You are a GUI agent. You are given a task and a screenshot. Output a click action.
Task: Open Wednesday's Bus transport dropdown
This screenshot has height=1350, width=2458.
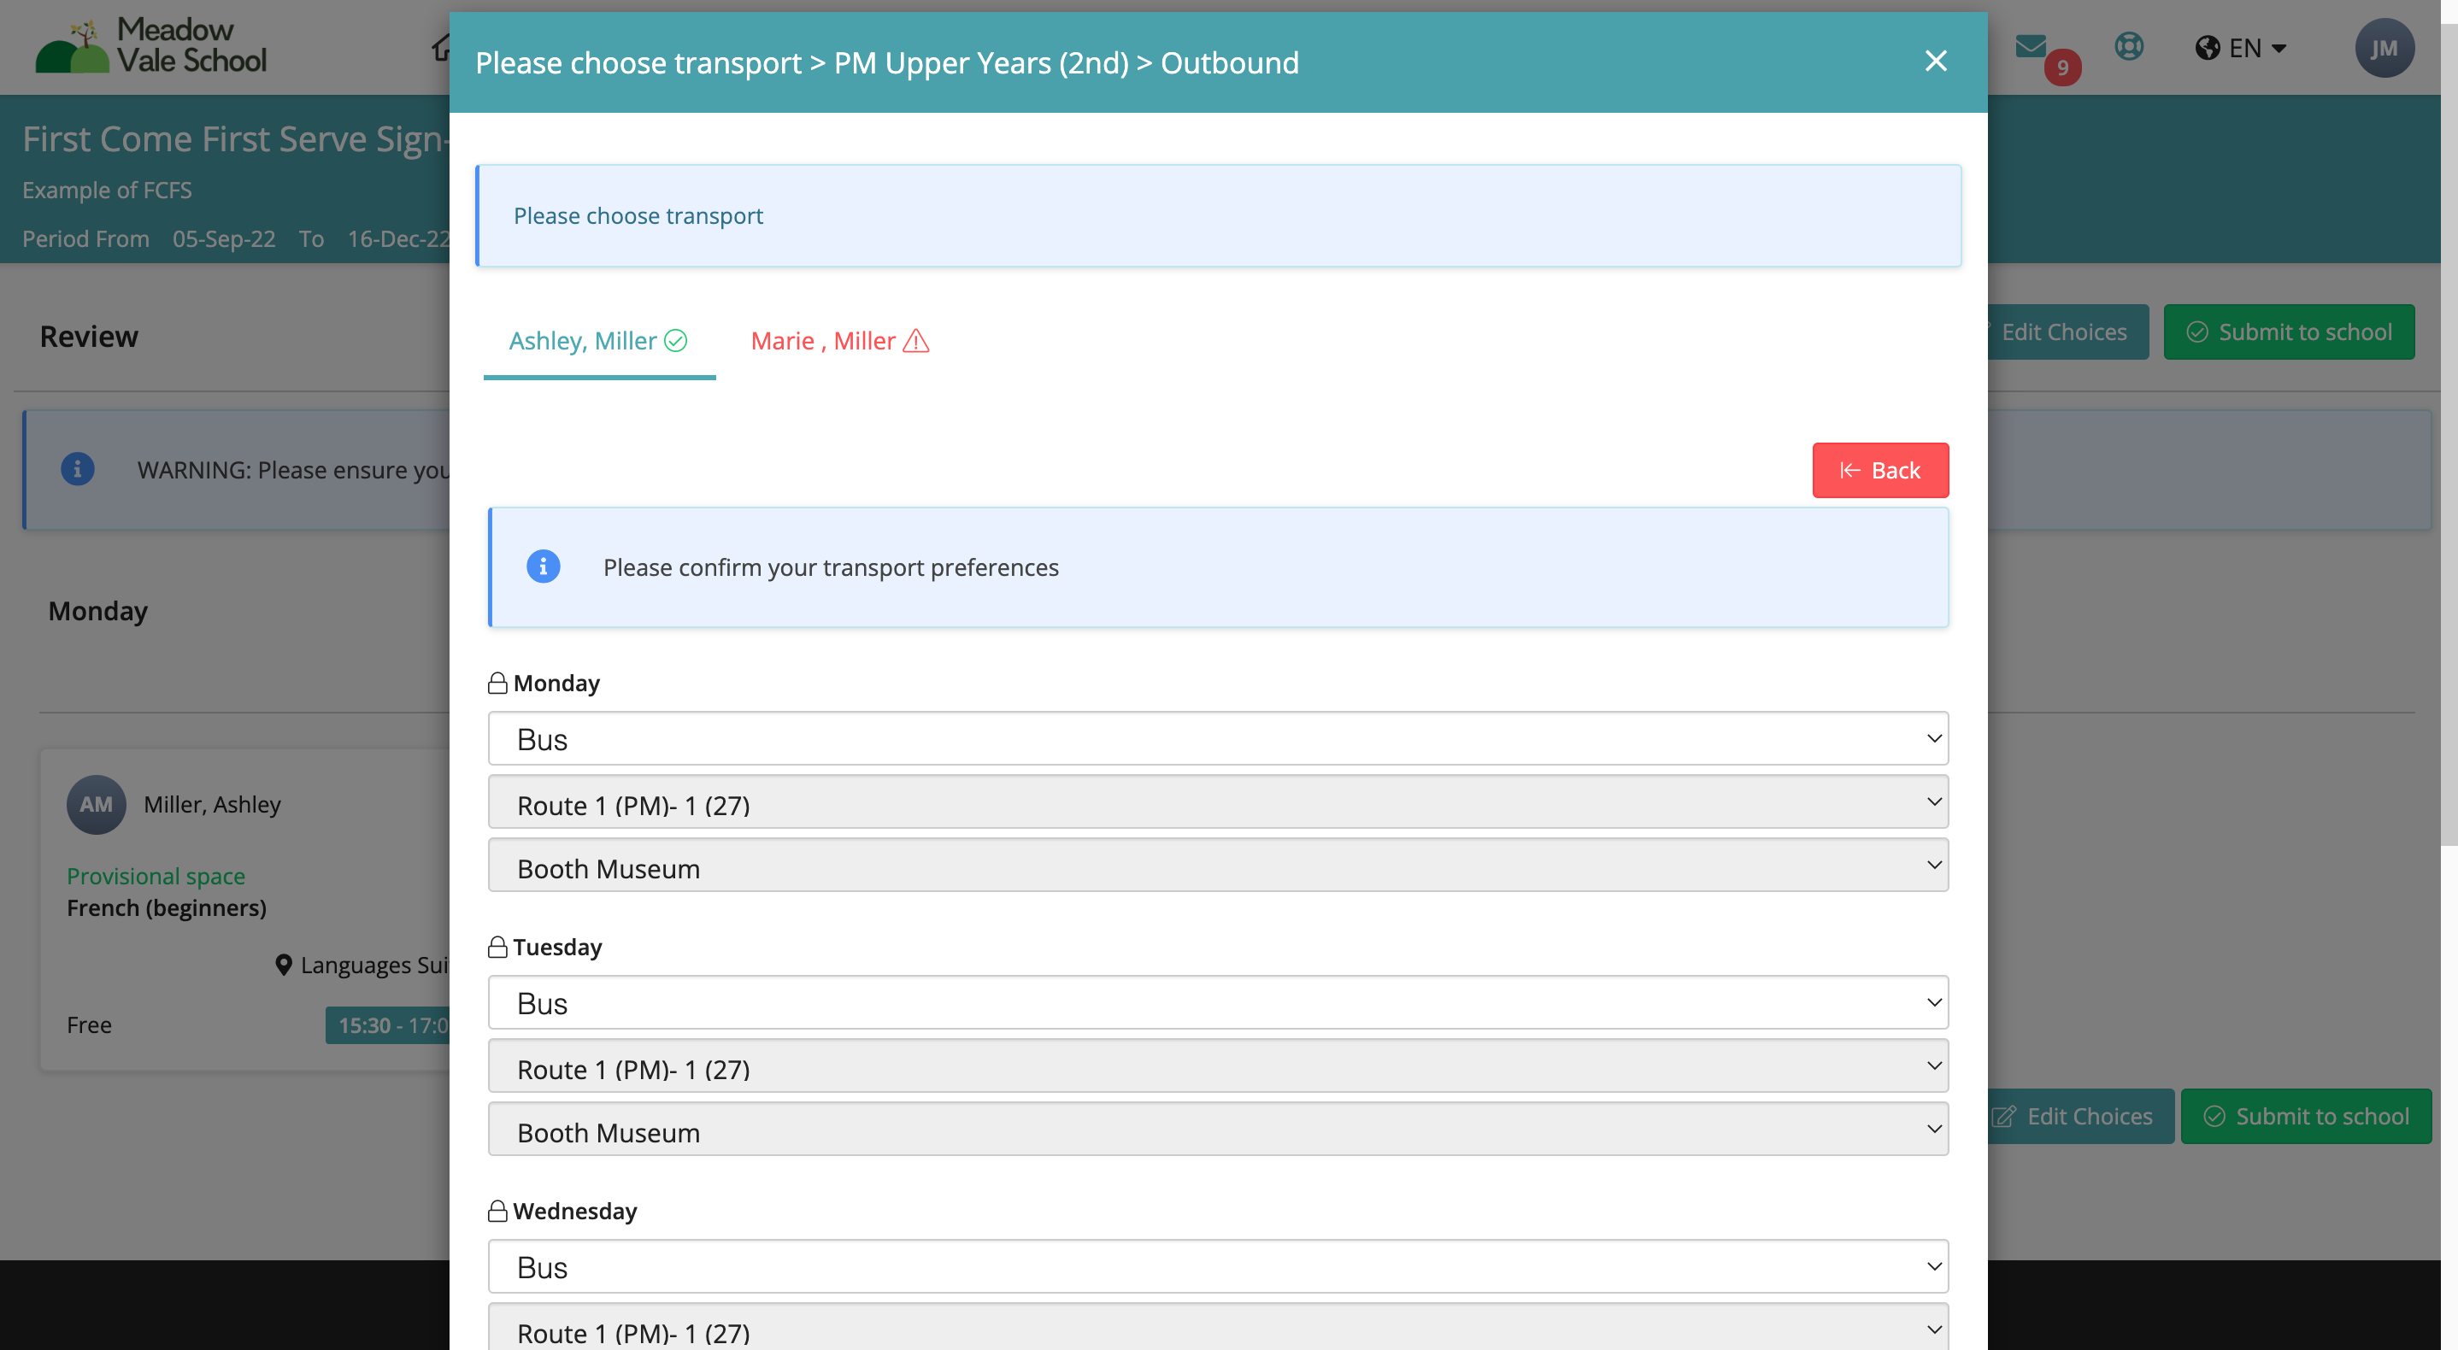click(x=1218, y=1267)
